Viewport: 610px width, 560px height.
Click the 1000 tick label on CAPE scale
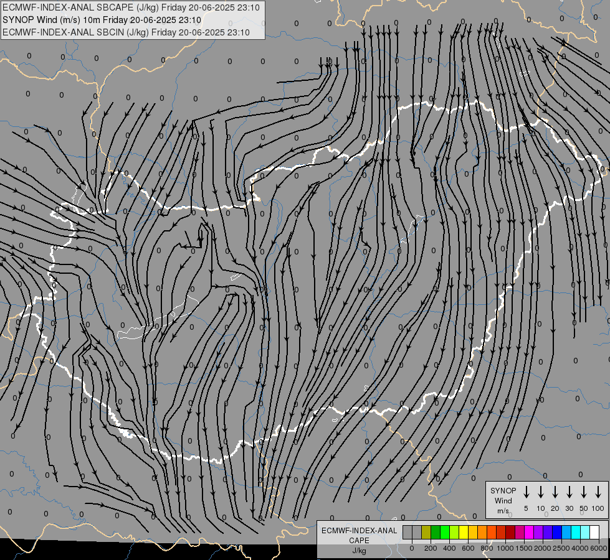pos(505,548)
